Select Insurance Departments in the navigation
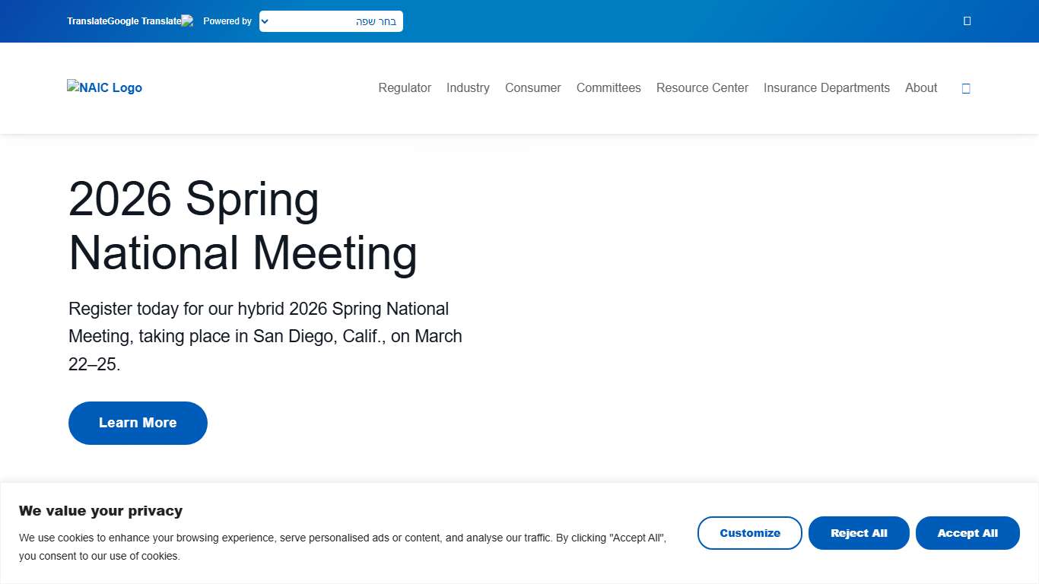The image size is (1039, 584). pos(826,88)
